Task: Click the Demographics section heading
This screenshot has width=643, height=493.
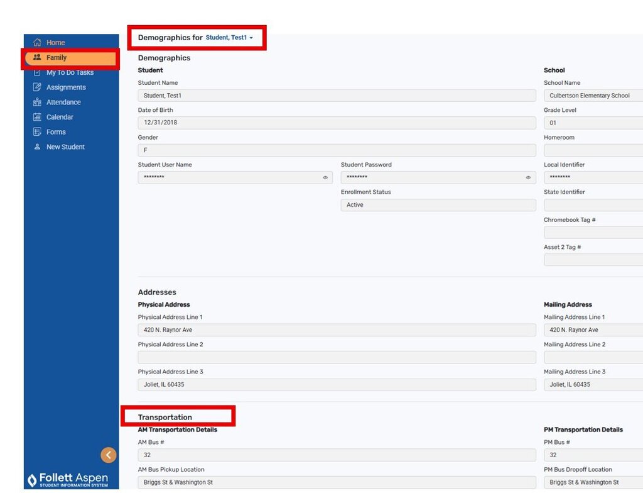Action: tap(164, 58)
